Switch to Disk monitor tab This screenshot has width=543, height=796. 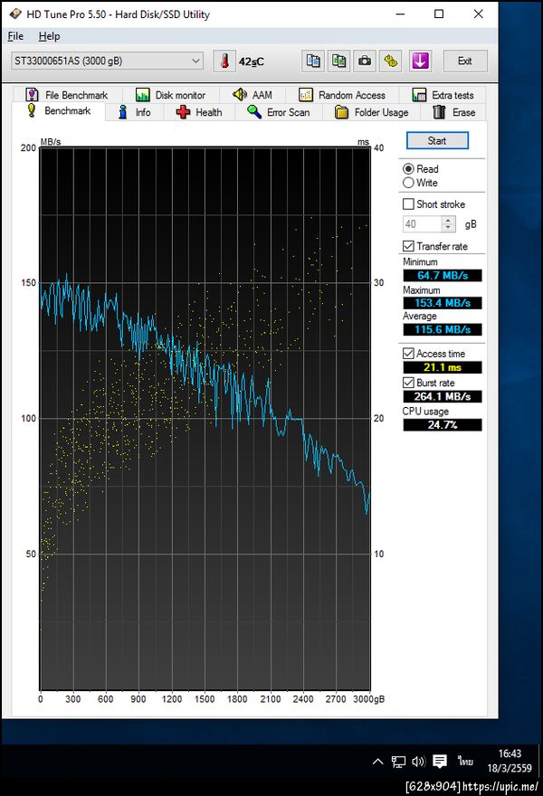(x=171, y=95)
